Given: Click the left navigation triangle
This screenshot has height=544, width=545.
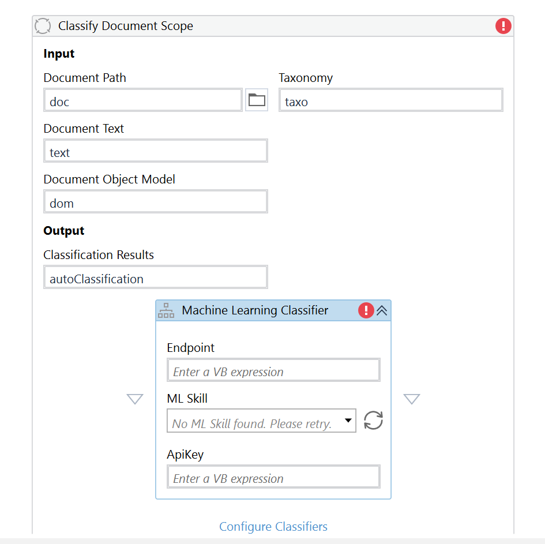Looking at the screenshot, I should [134, 399].
